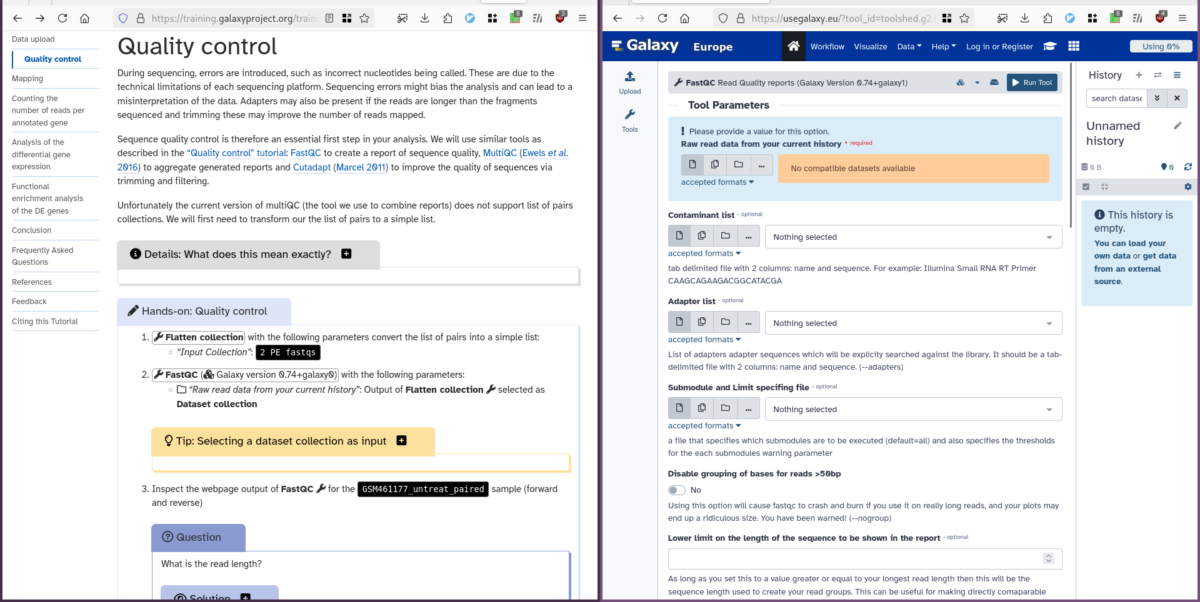This screenshot has height=602, width=1200.
Task: Clear the history dataset search
Action: click(x=1177, y=98)
